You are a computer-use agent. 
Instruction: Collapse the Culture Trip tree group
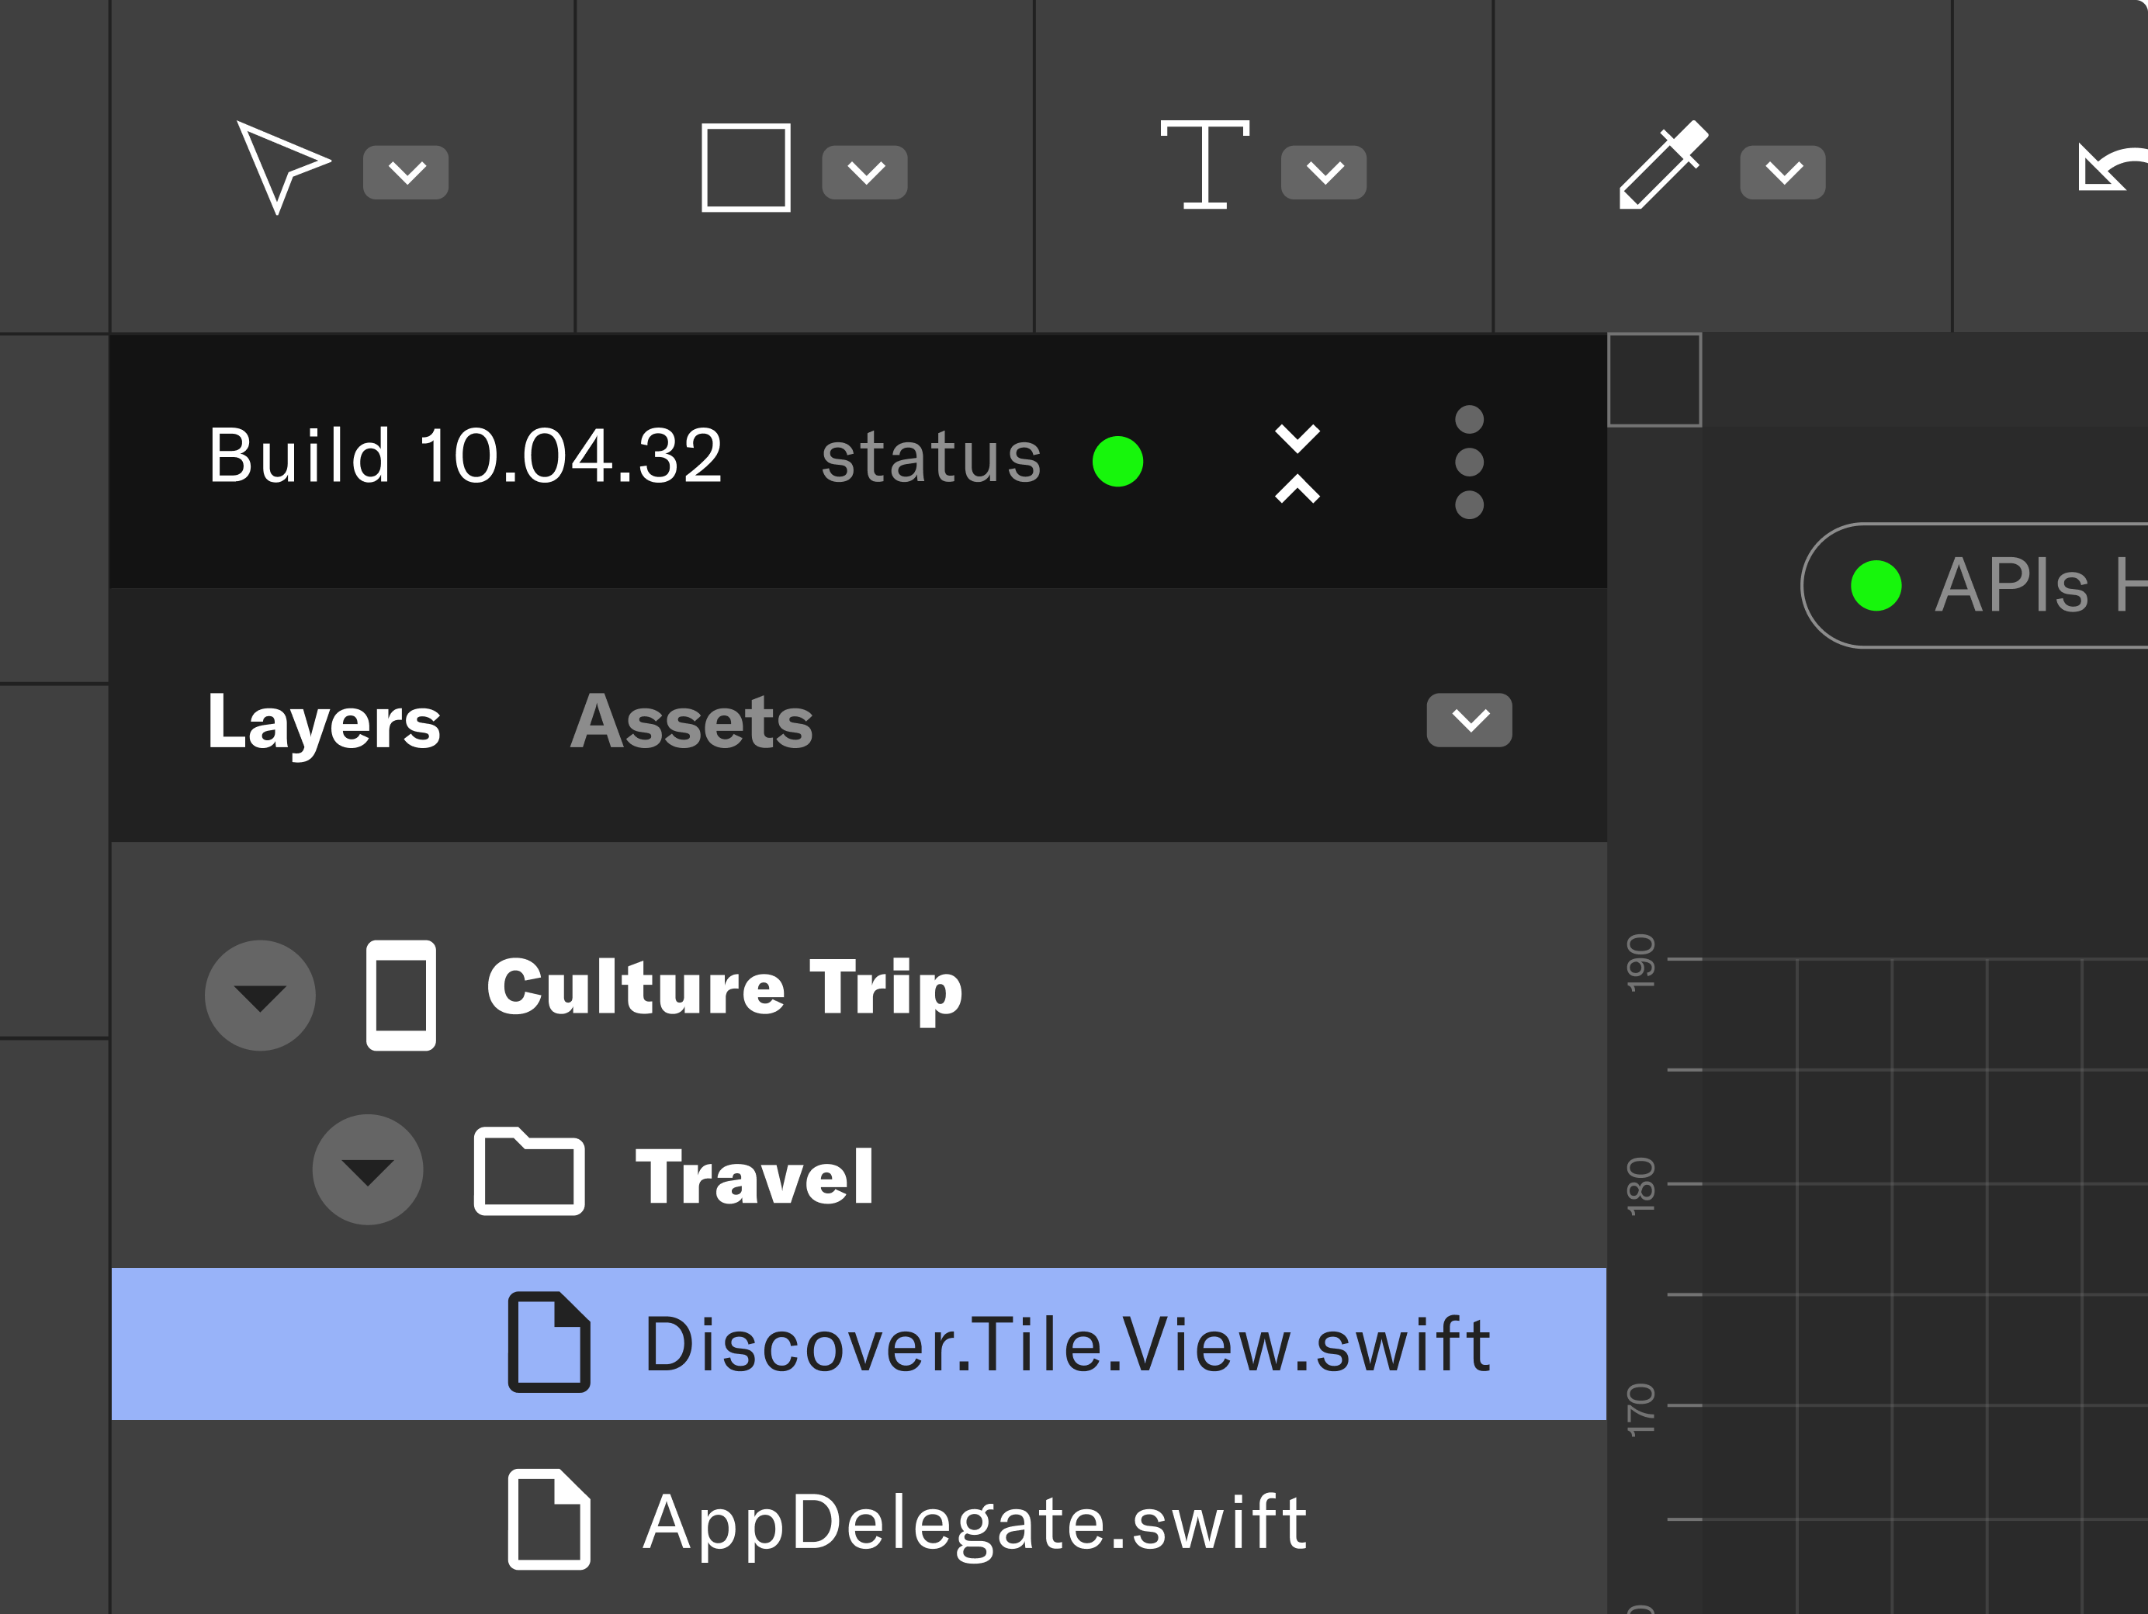pyautogui.click(x=260, y=996)
